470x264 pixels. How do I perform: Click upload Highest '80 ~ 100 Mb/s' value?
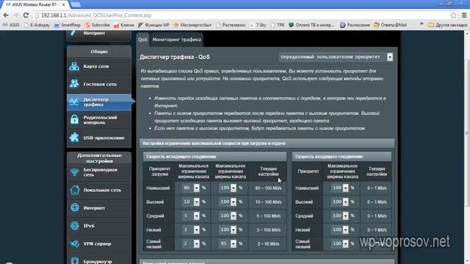(x=268, y=188)
